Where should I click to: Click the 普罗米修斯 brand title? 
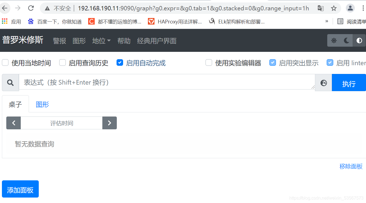[23, 40]
